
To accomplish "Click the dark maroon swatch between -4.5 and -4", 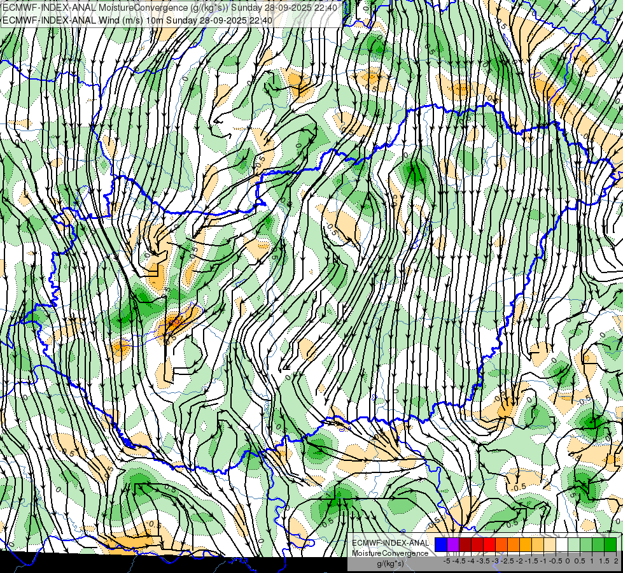I will coord(465,544).
